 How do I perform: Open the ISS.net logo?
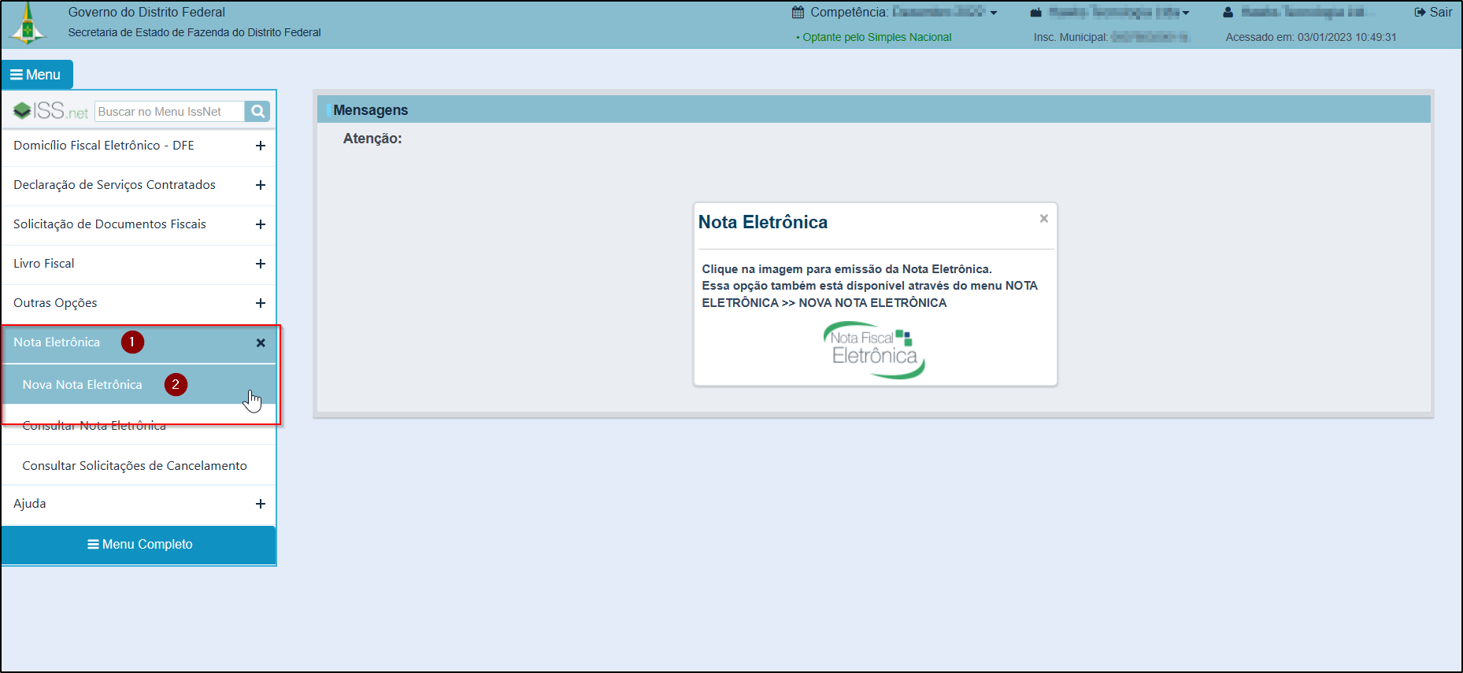(x=51, y=111)
